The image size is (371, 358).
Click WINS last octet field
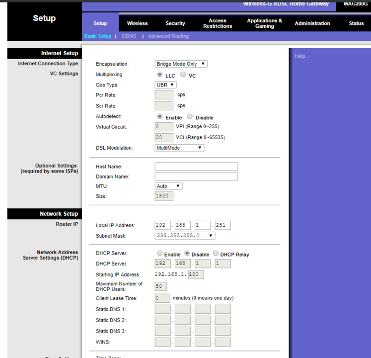[x=223, y=342]
